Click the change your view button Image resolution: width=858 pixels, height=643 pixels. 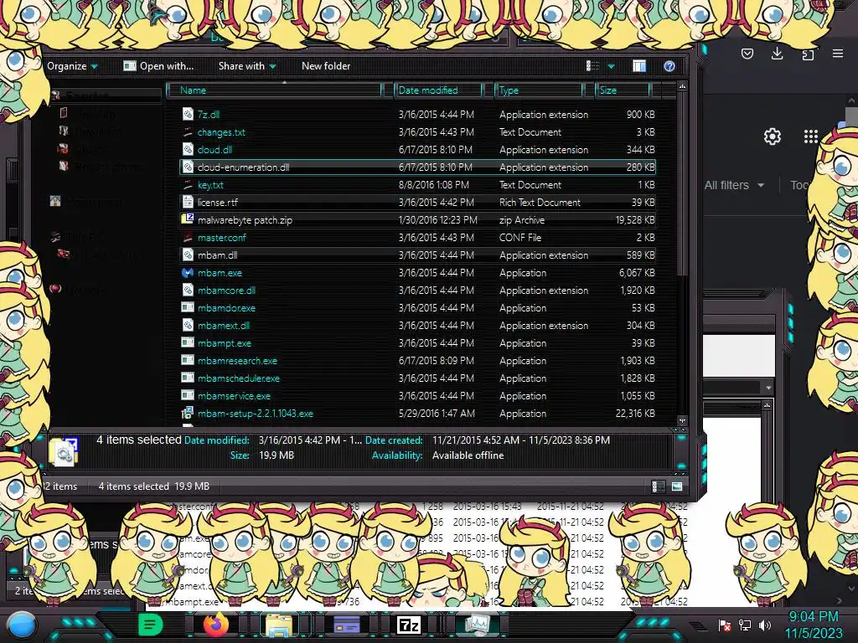(x=592, y=66)
